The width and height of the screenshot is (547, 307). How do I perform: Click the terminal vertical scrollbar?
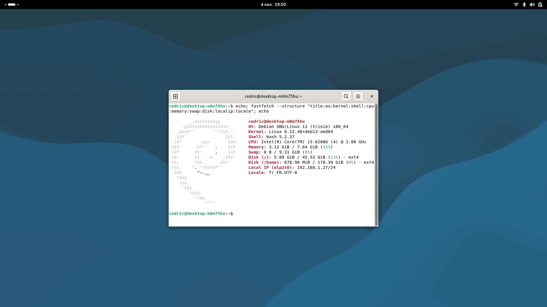click(x=376, y=165)
